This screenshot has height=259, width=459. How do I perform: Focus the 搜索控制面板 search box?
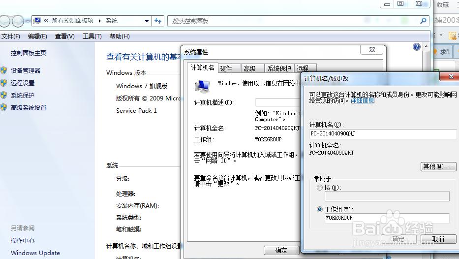[x=294, y=21]
